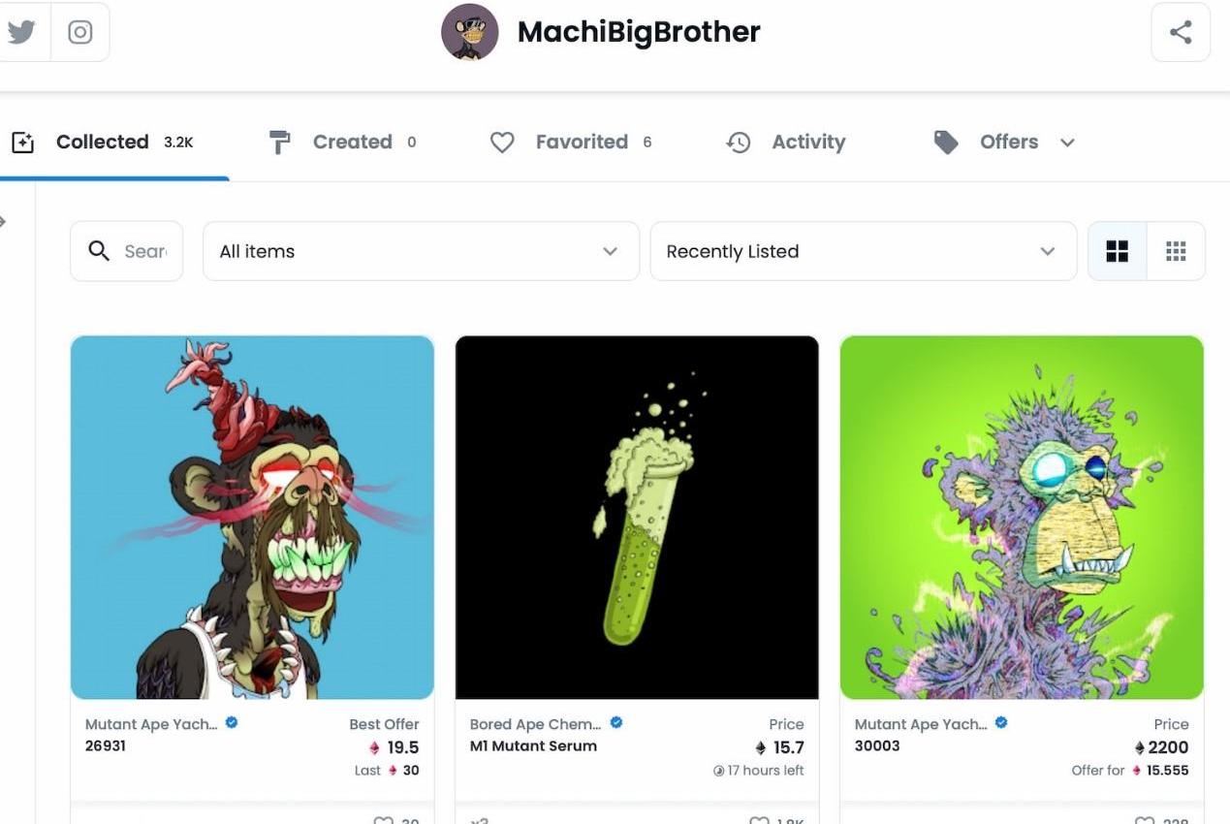
Task: Open the All items dropdown
Action: [x=420, y=251]
